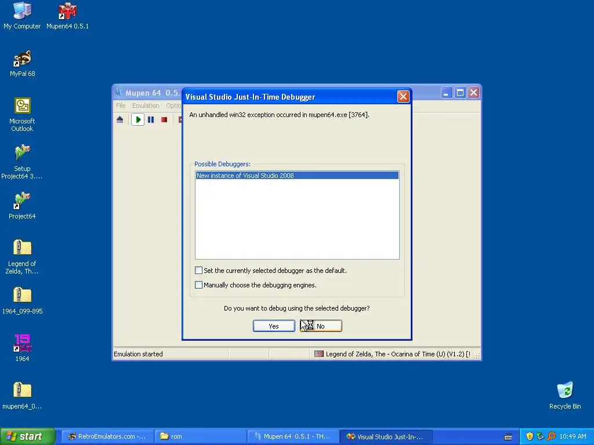
Task: Click Yes to debug with selected debugger
Action: pyautogui.click(x=274, y=326)
